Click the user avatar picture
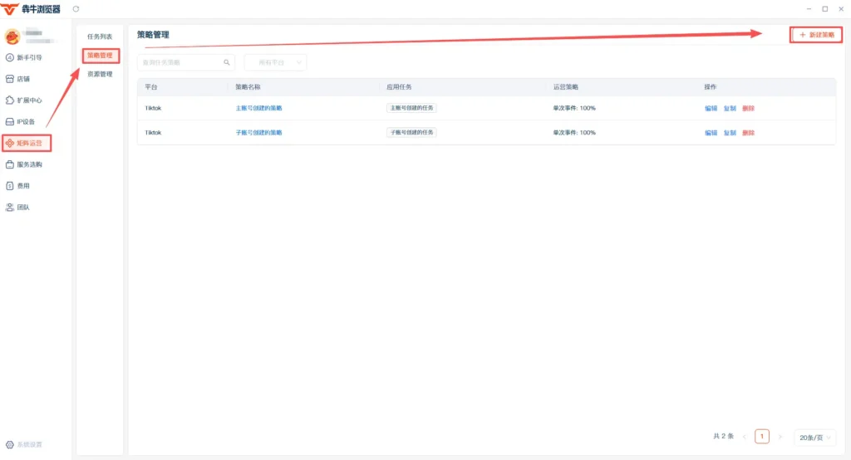851x460 pixels. point(12,37)
